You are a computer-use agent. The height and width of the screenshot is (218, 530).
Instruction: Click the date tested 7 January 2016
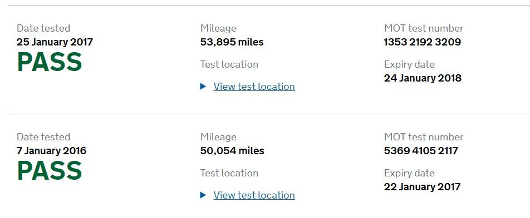[x=51, y=151]
